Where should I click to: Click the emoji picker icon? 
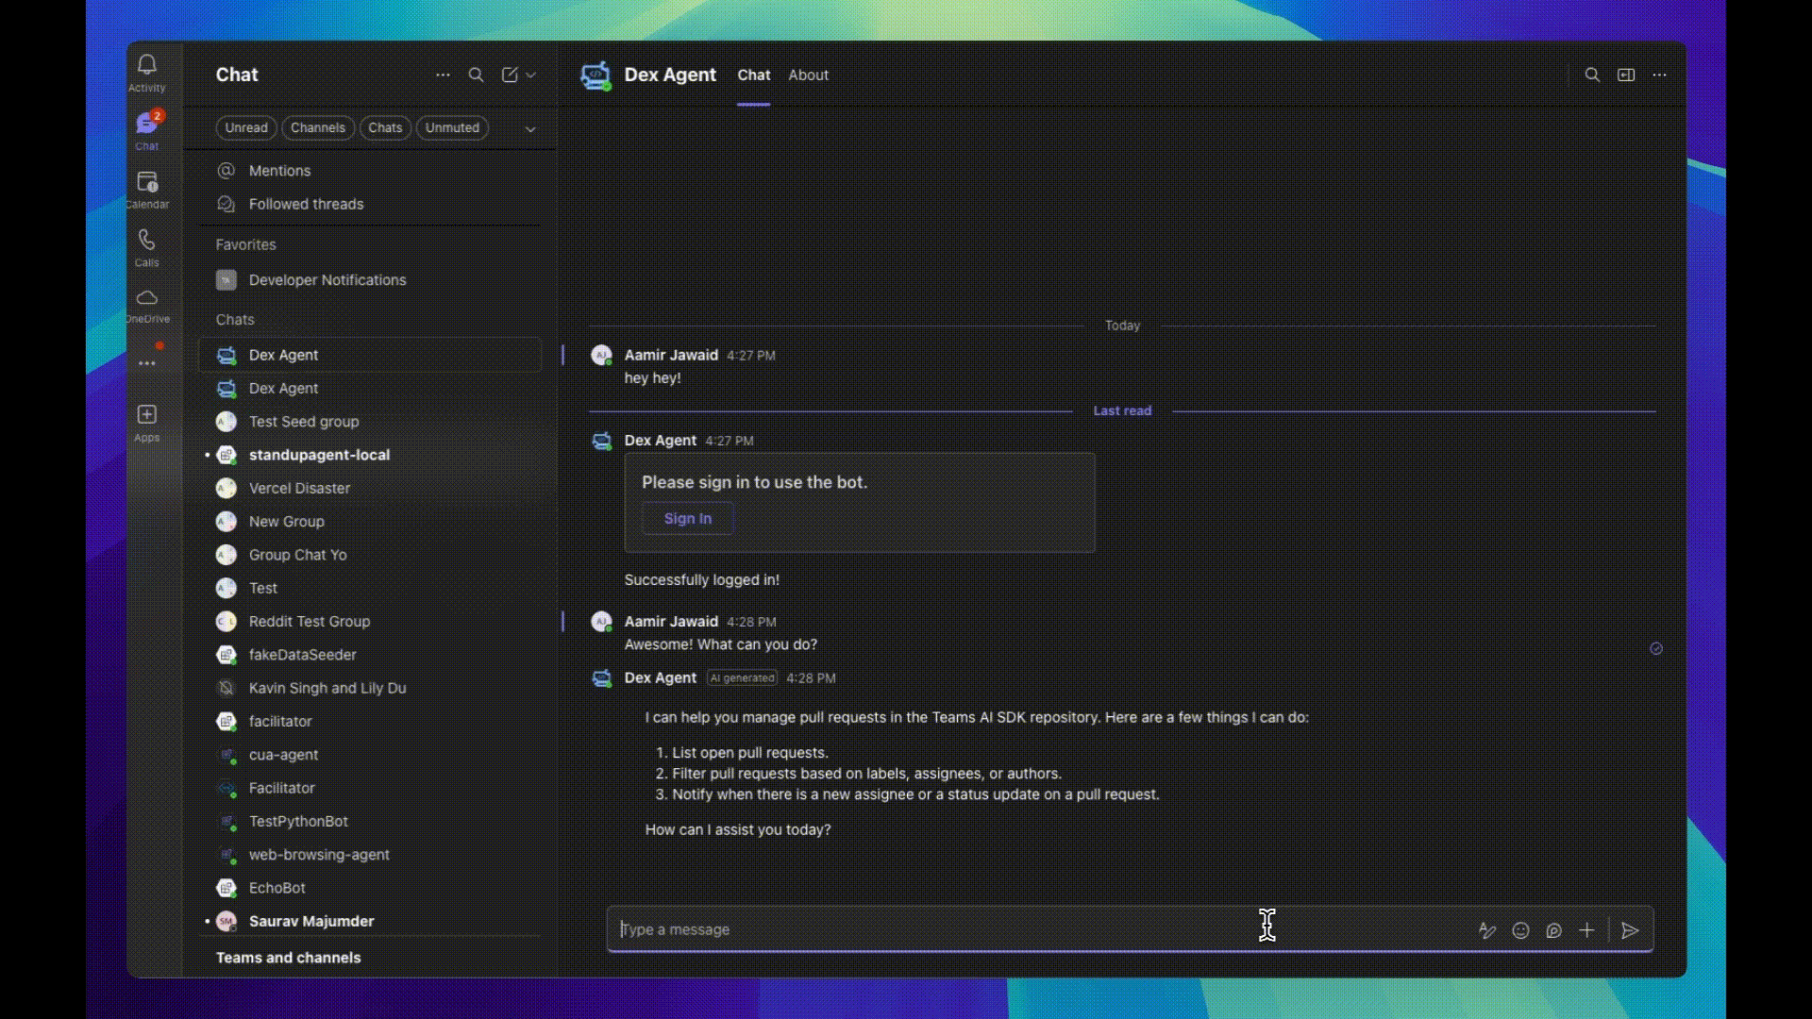pyautogui.click(x=1520, y=930)
